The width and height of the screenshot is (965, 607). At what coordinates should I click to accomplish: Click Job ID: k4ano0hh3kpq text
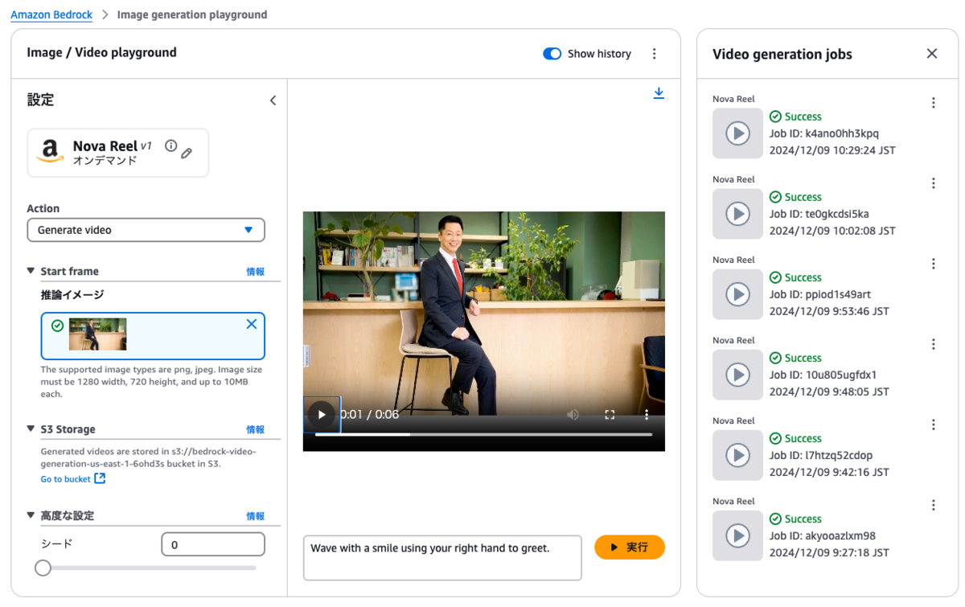pyautogui.click(x=824, y=133)
